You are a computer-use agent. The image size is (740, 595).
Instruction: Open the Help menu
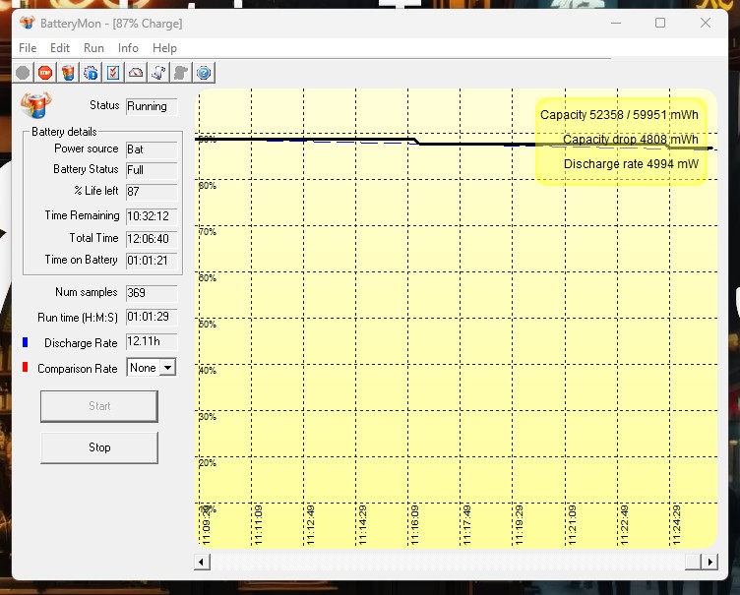[164, 48]
